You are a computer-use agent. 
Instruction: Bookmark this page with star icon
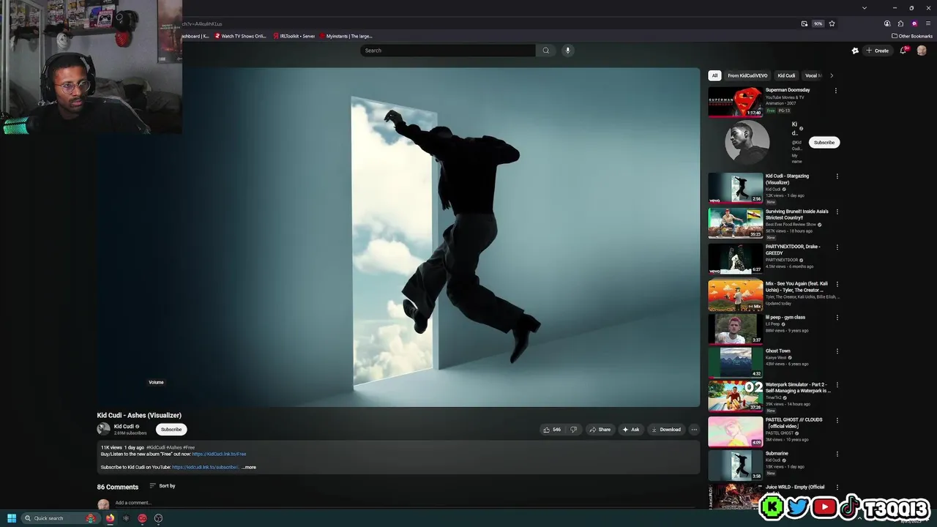click(832, 23)
